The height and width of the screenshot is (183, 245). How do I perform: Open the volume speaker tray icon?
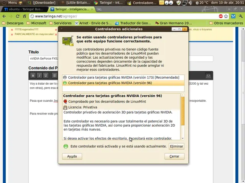tap(190, 3)
